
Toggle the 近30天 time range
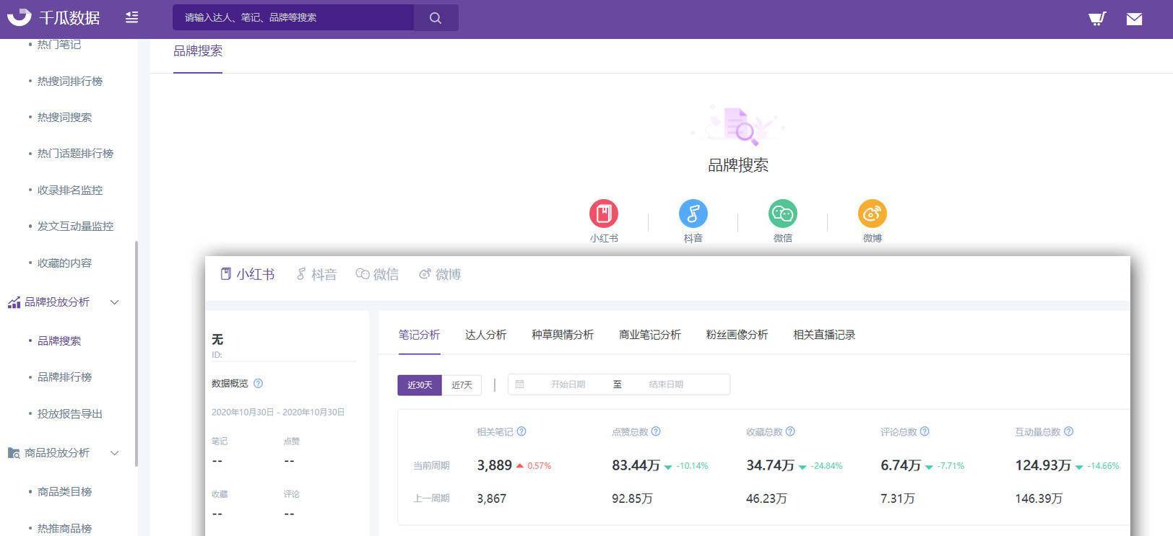pos(420,385)
